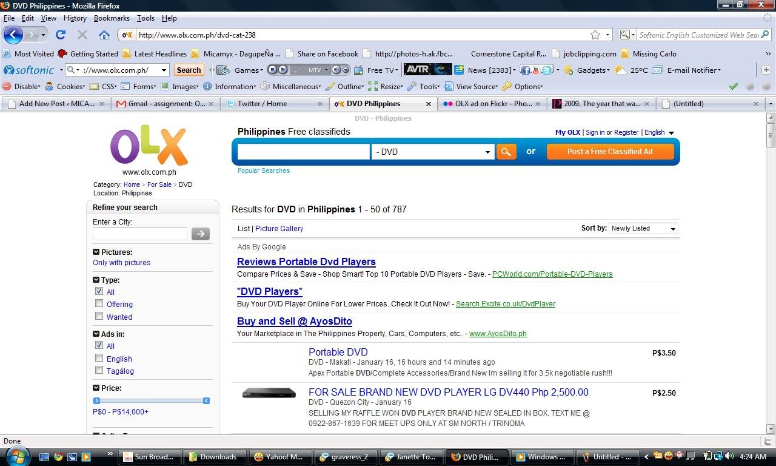Open the browser Home page icon
The width and height of the screenshot is (776, 466).
coord(104,35)
